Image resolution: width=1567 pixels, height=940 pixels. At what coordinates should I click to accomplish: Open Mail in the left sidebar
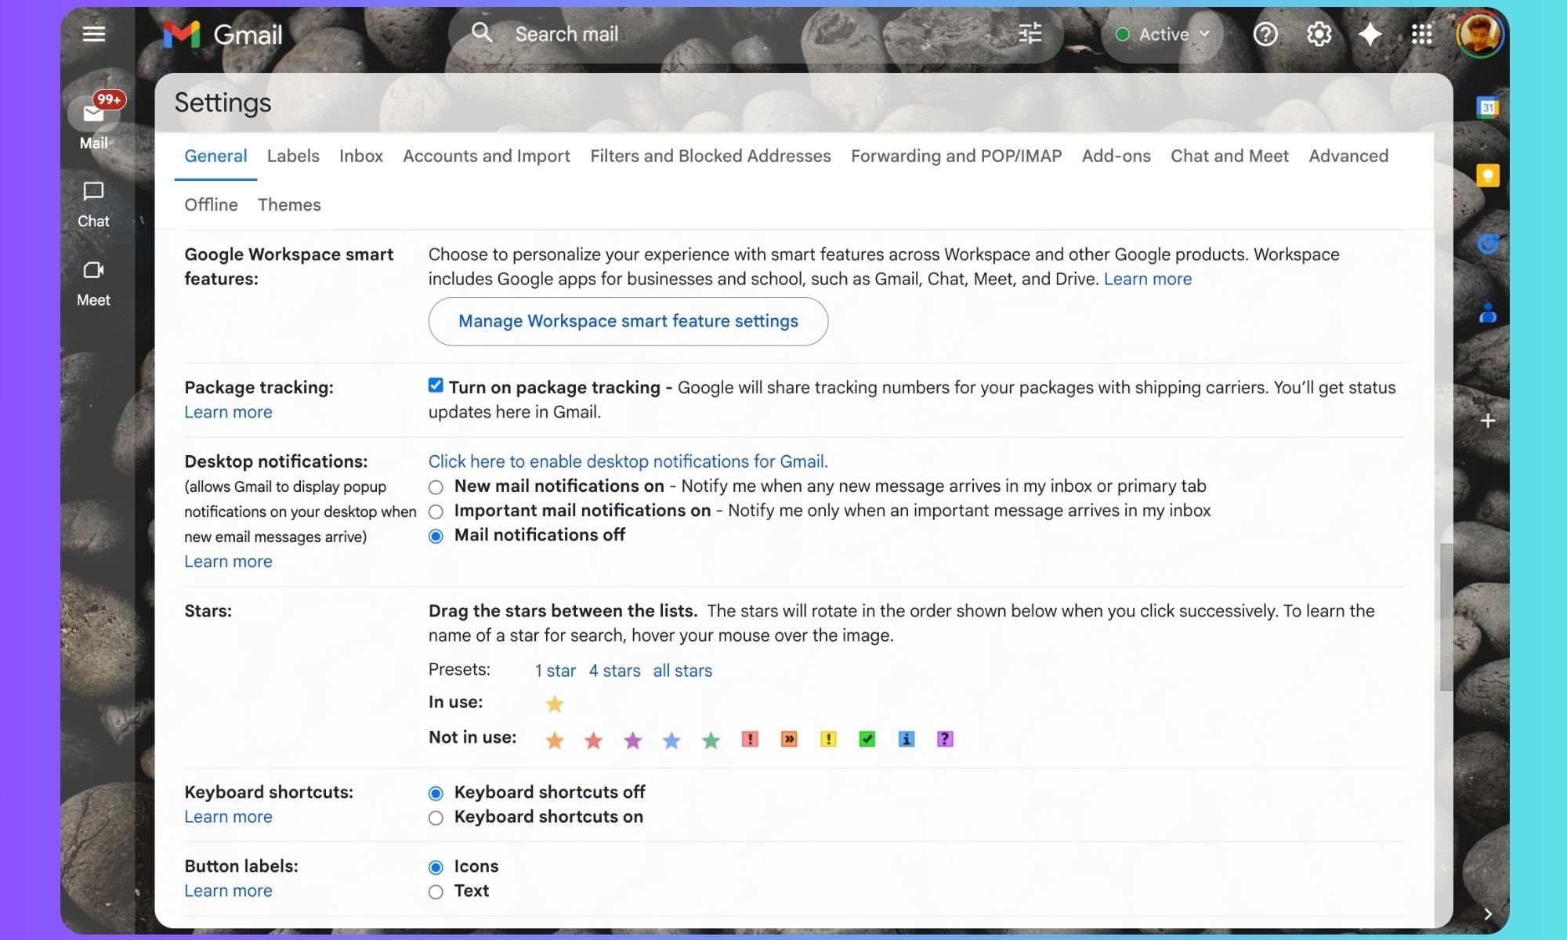pos(93,122)
